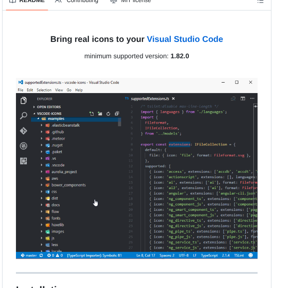The image size is (284, 288).
Task: Open the Edit menu
Action: click(x=30, y=90)
